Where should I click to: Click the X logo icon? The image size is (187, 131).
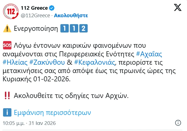point(177,8)
